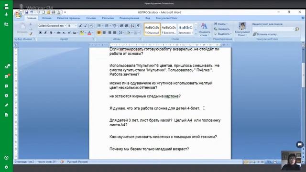Screen dimensions: 306x172
Task: Click the presenter webcam thumbnail
Action: [x=292, y=161]
